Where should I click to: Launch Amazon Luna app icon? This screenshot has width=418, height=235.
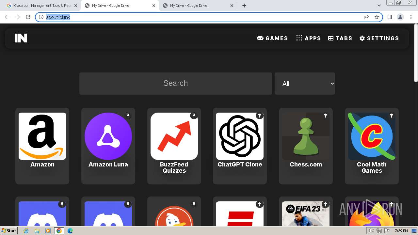pos(108,136)
